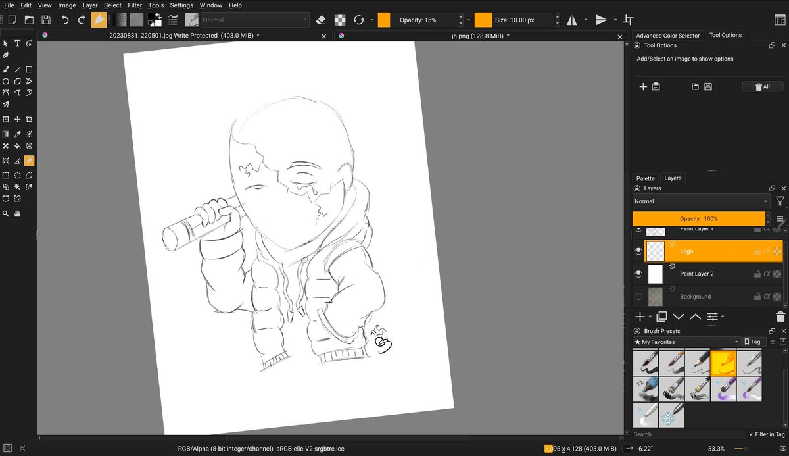The image size is (789, 456).
Task: Click the orange color swatch beside Opacity
Action: tap(384, 20)
